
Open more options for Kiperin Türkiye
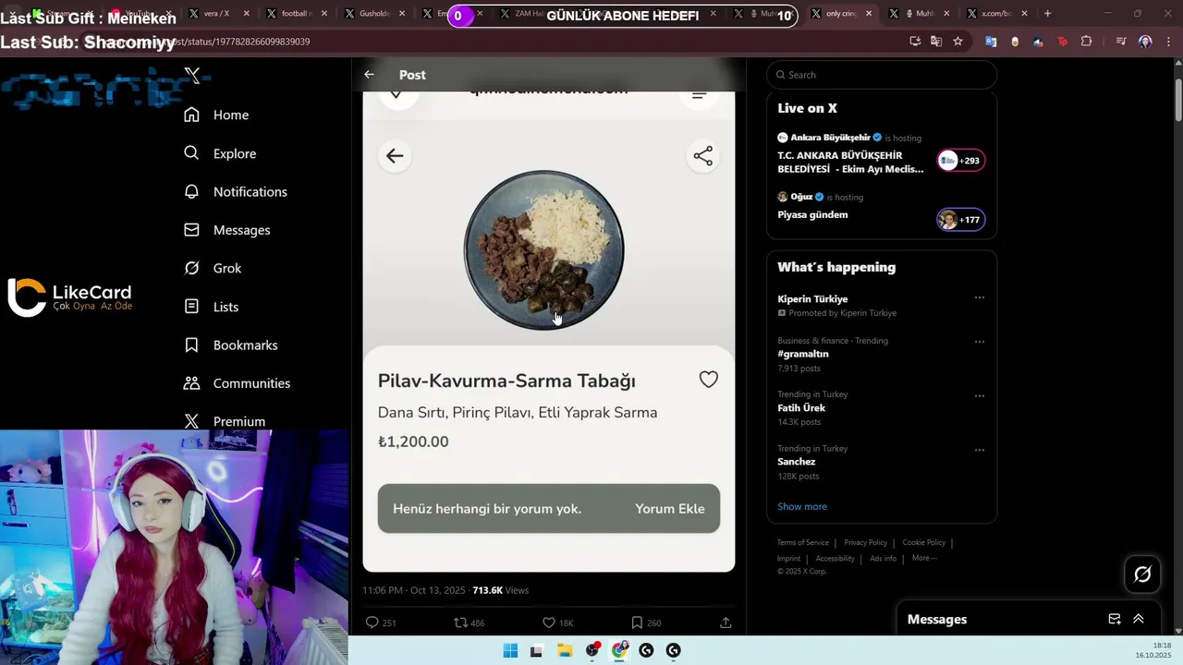pyautogui.click(x=980, y=297)
